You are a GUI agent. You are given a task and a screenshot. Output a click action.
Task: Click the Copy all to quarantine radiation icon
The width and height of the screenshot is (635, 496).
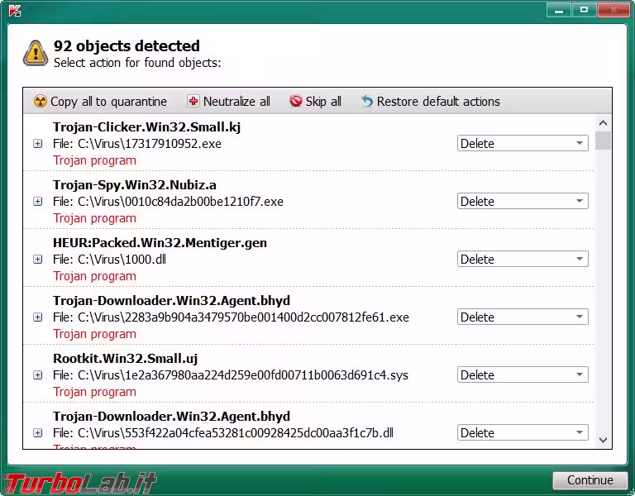40,102
